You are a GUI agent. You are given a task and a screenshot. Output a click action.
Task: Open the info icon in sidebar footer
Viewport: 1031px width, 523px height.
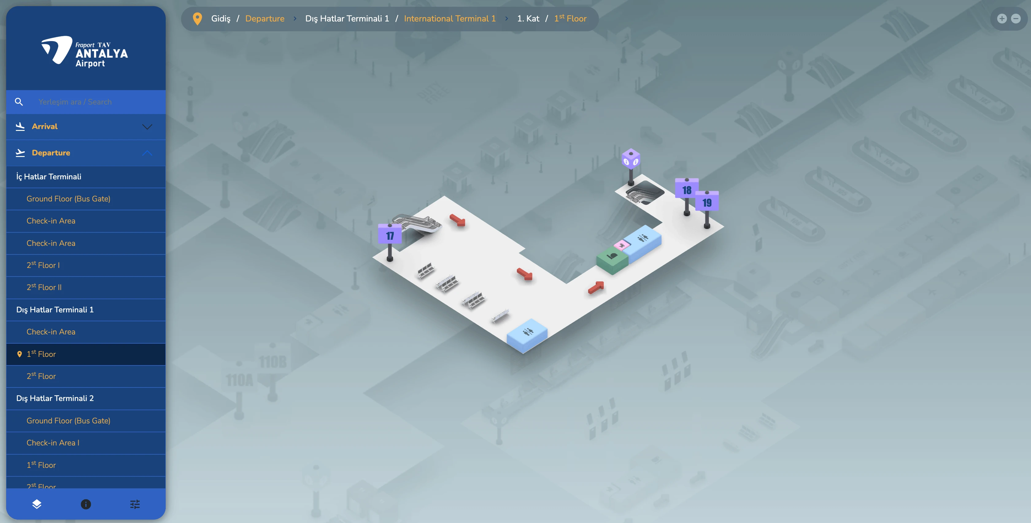(86, 504)
